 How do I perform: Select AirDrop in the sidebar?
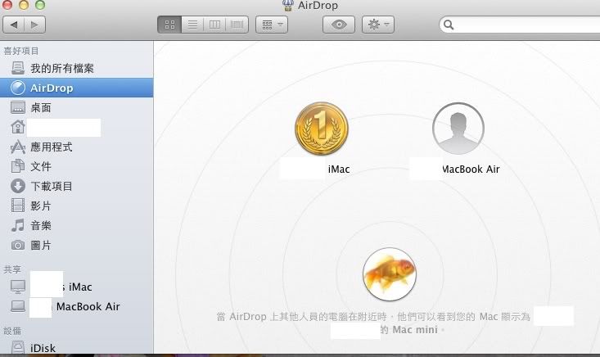tap(76, 88)
